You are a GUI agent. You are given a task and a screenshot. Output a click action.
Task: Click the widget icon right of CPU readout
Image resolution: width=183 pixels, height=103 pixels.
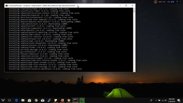(x=177, y=2)
